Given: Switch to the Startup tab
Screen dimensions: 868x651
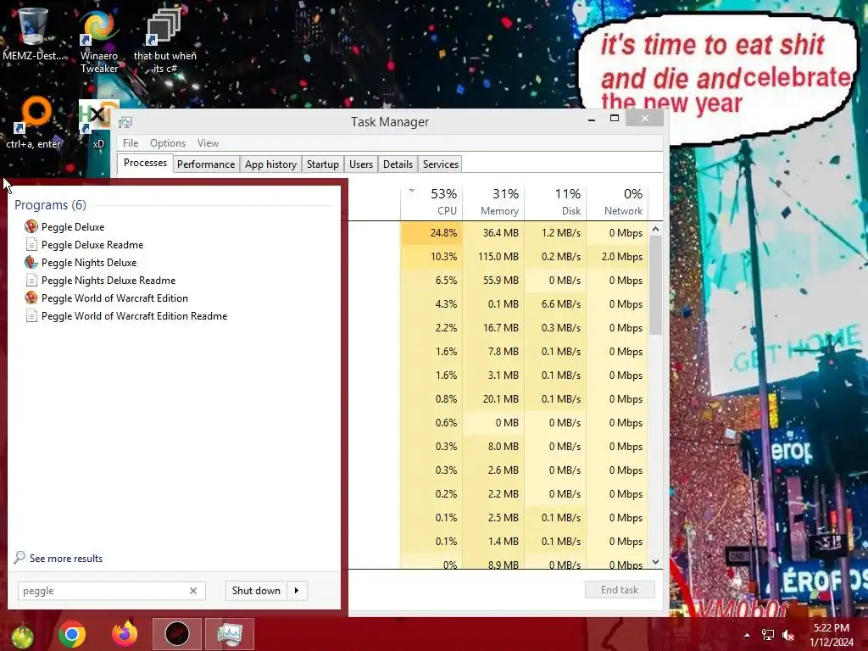Looking at the screenshot, I should 323,164.
